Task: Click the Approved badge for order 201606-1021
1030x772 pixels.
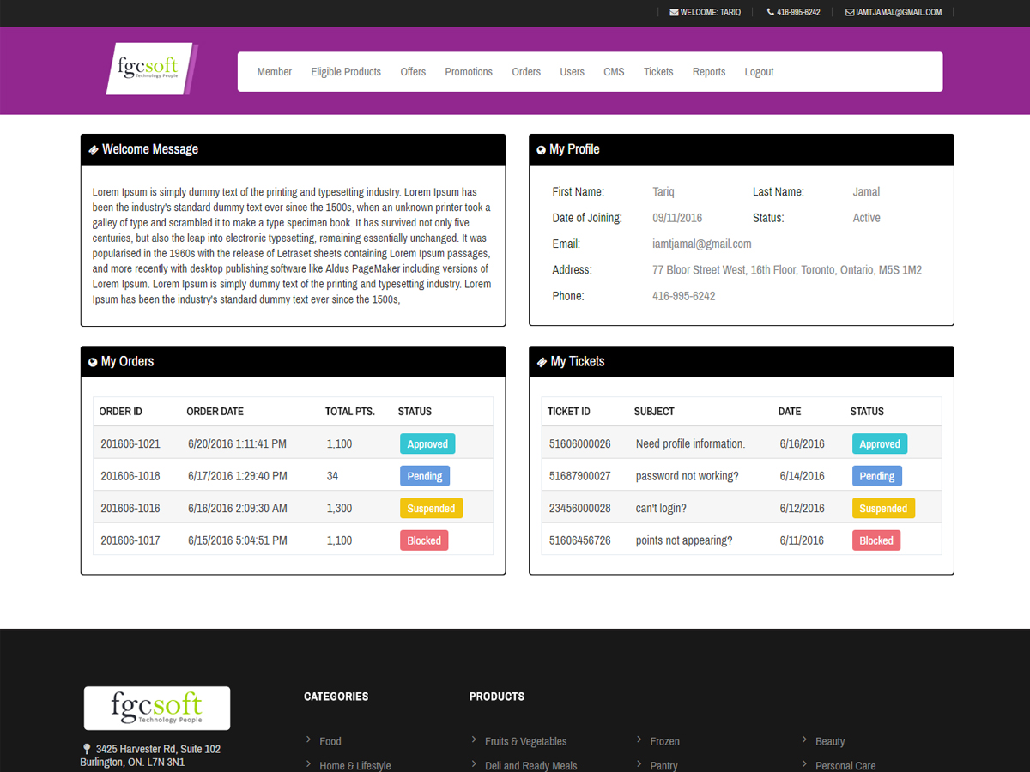Action: pyautogui.click(x=427, y=444)
